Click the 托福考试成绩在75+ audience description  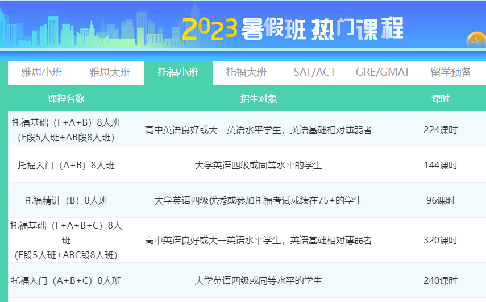(x=259, y=201)
